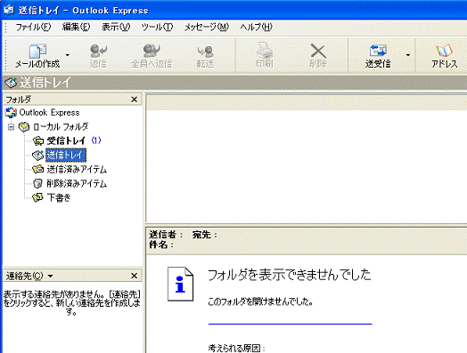
Task: Select the 送信トレイ (Outbox) folder
Action: 66,155
